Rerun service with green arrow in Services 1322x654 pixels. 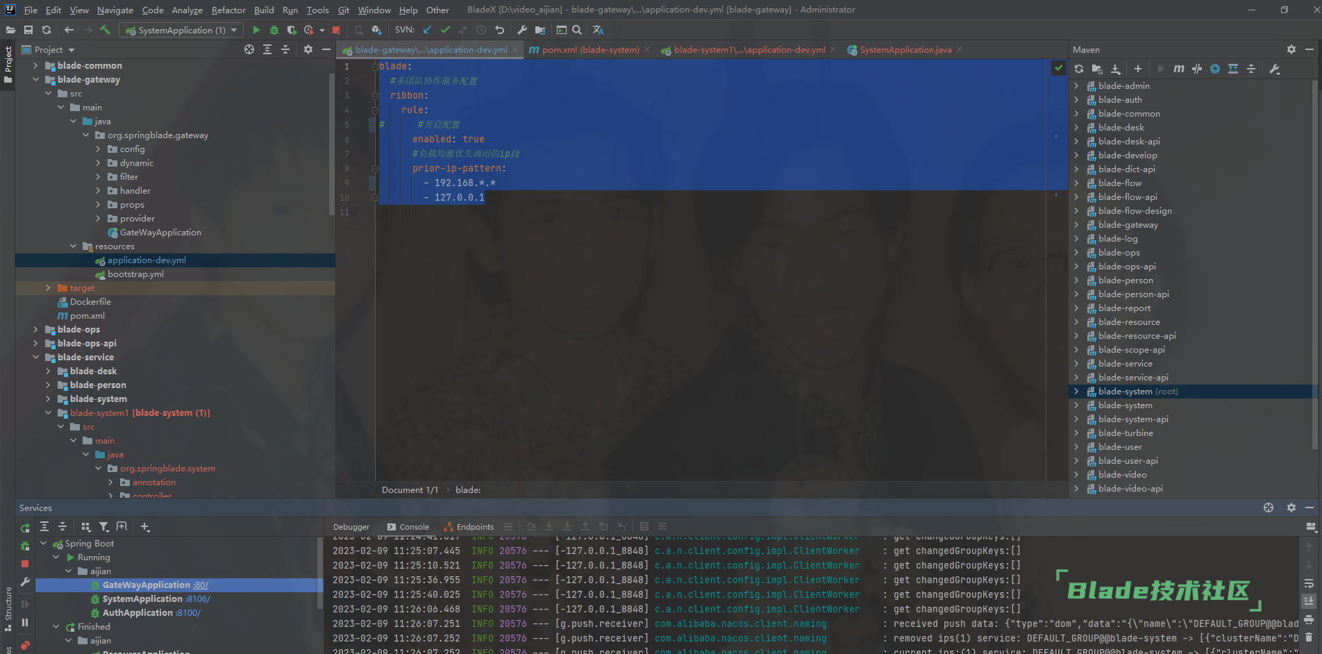pos(25,528)
